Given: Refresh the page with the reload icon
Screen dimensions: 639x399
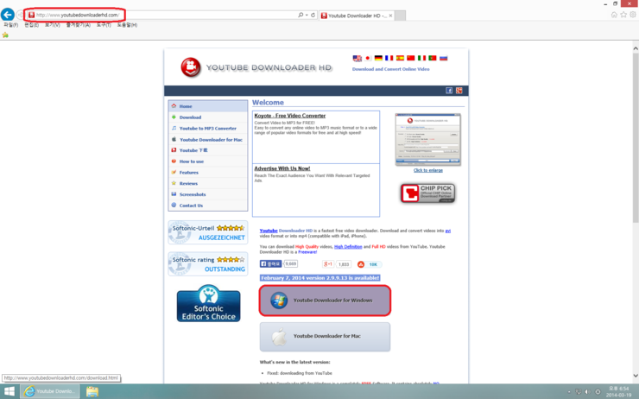Looking at the screenshot, I should (x=313, y=15).
